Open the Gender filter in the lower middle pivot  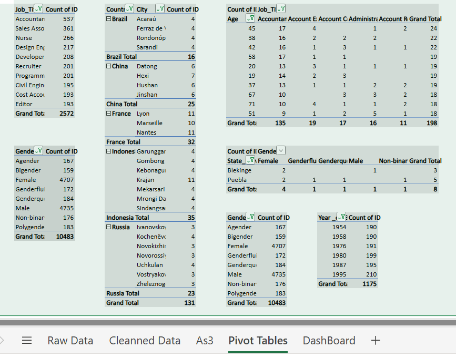tap(251, 217)
